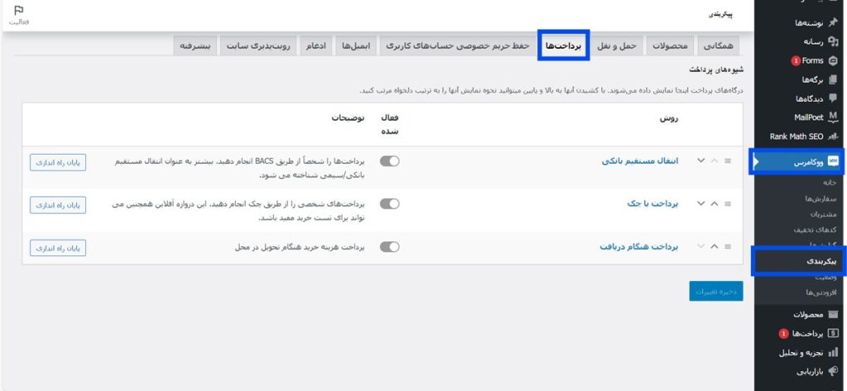Move پرداخت هنگام دریافت up with arrow
The height and width of the screenshot is (391, 847).
pos(714,246)
